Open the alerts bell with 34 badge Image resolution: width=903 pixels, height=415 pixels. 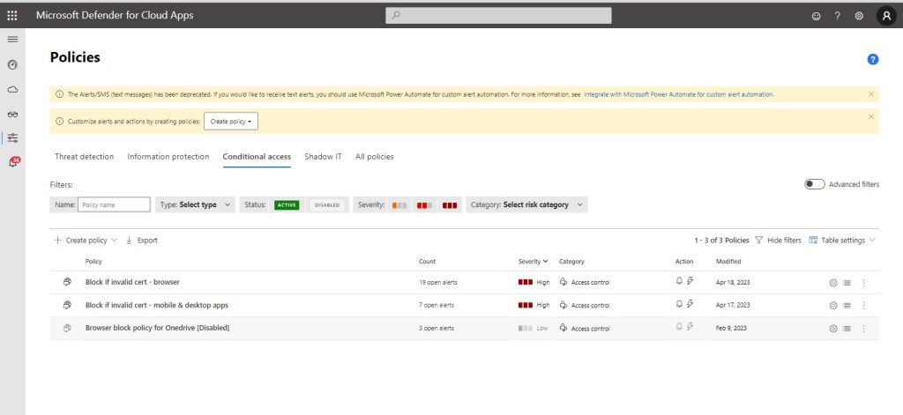tap(13, 163)
